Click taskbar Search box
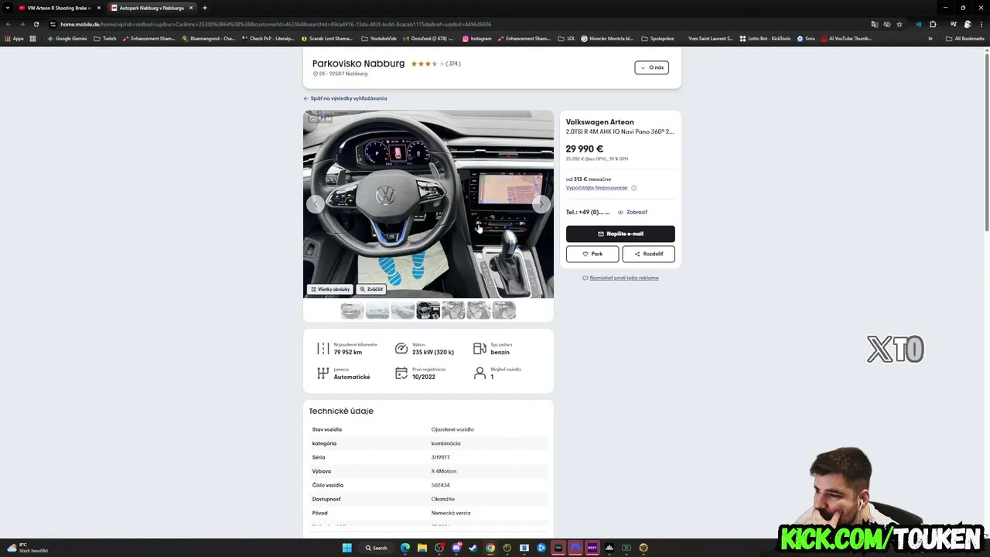Image resolution: width=990 pixels, height=557 pixels. coord(376,548)
